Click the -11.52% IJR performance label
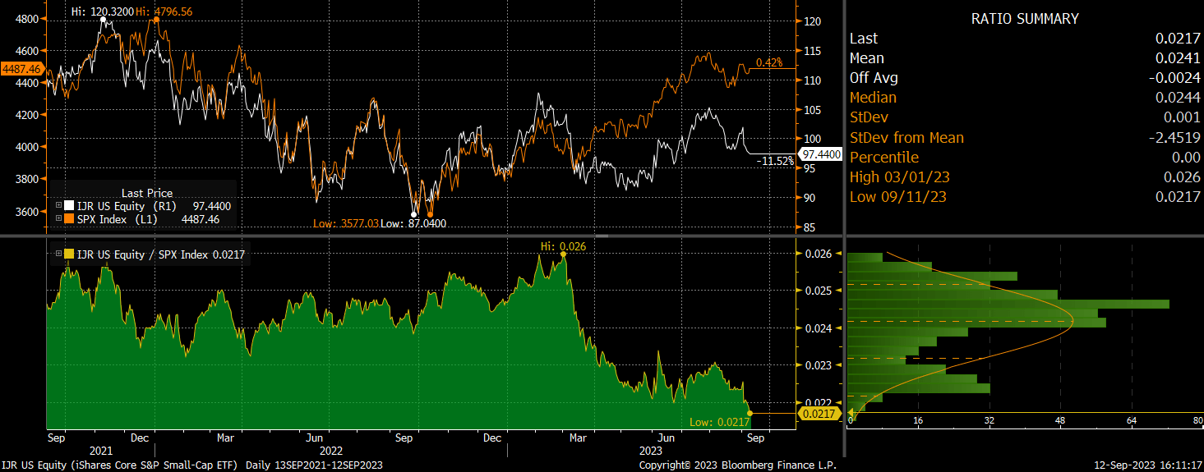Image resolution: width=1204 pixels, height=472 pixels. (775, 162)
